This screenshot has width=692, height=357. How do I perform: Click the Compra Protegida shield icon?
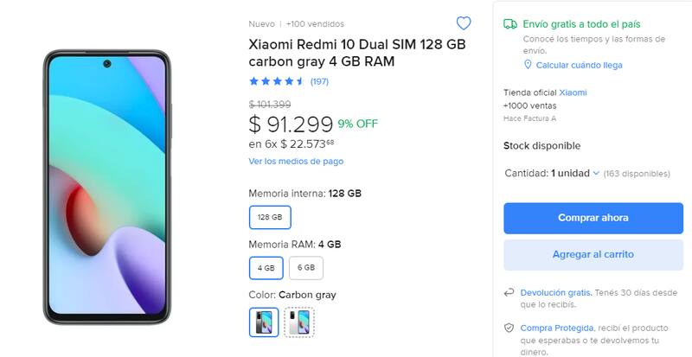click(510, 328)
